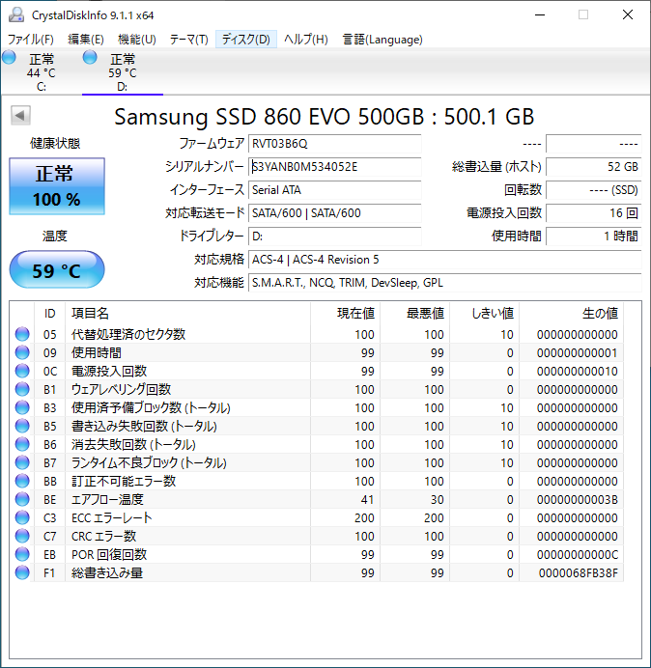Click the interface field Serial ATA

tap(334, 189)
